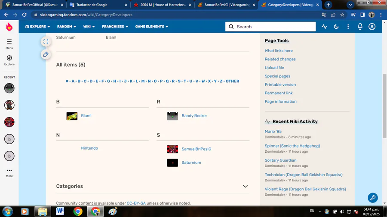Open Microsoft Word from taskbar
Screen dimensions: 387x217
pyautogui.click(x=60, y=211)
